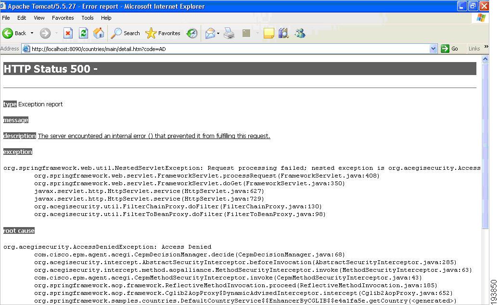
Task: Expand the Mail dropdown arrow
Action: click(218, 33)
